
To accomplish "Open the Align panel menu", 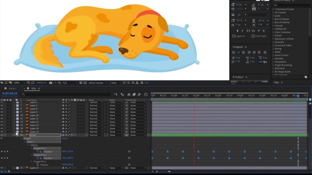I will [x=282, y=82].
